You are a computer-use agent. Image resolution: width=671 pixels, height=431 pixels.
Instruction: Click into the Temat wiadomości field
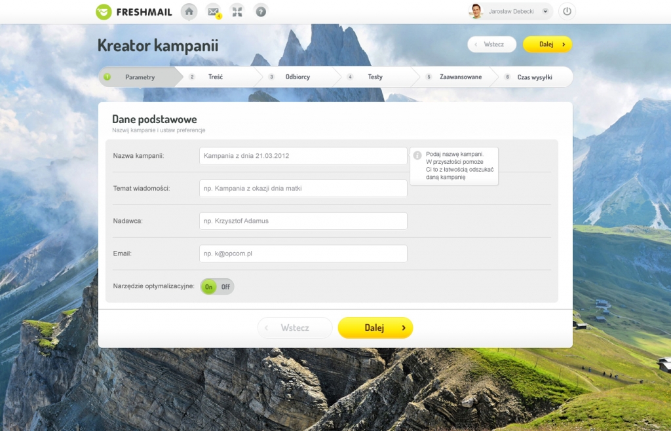point(303,189)
